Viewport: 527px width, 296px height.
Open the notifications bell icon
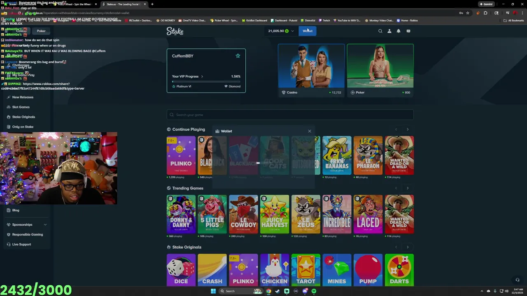click(399, 31)
